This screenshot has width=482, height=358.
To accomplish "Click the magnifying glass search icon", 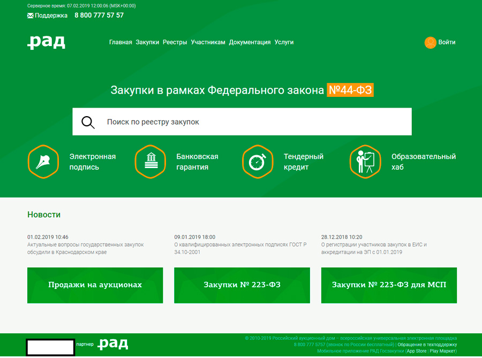I will [88, 122].
